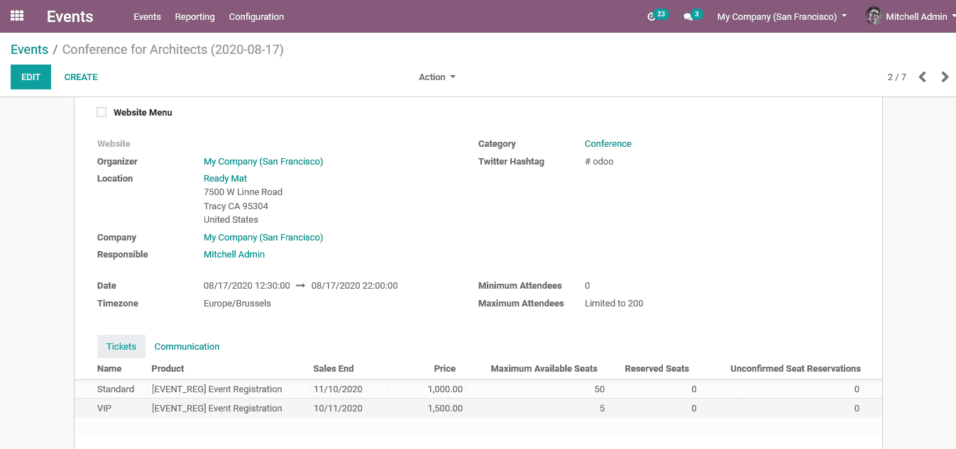956x449 pixels.
Task: Open the Configuration menu
Action: 256,16
